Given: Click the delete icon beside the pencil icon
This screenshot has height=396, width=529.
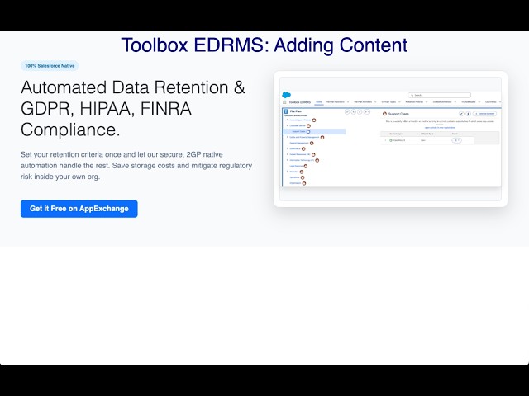Looking at the screenshot, I should coord(469,114).
